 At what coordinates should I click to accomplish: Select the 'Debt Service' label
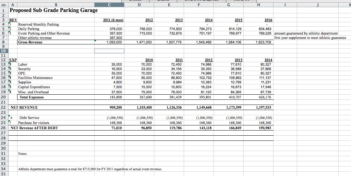tap(29, 118)
